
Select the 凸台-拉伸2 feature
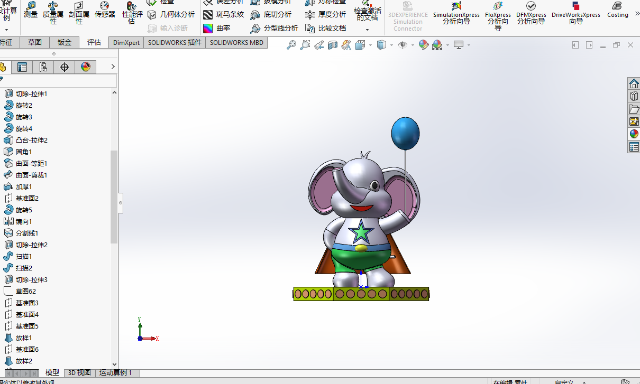(26, 140)
